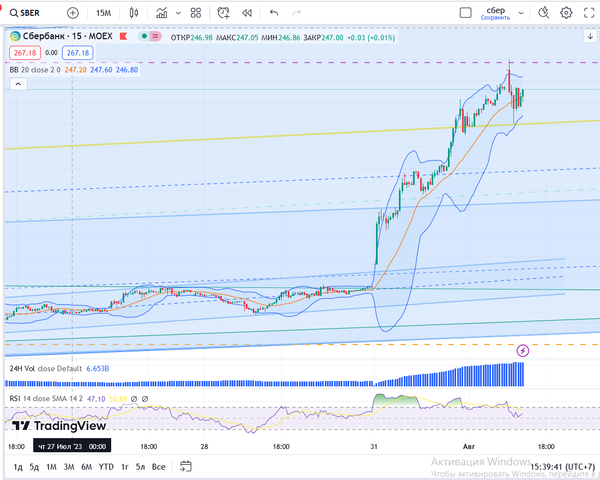Select the 5л time range

click(141, 466)
